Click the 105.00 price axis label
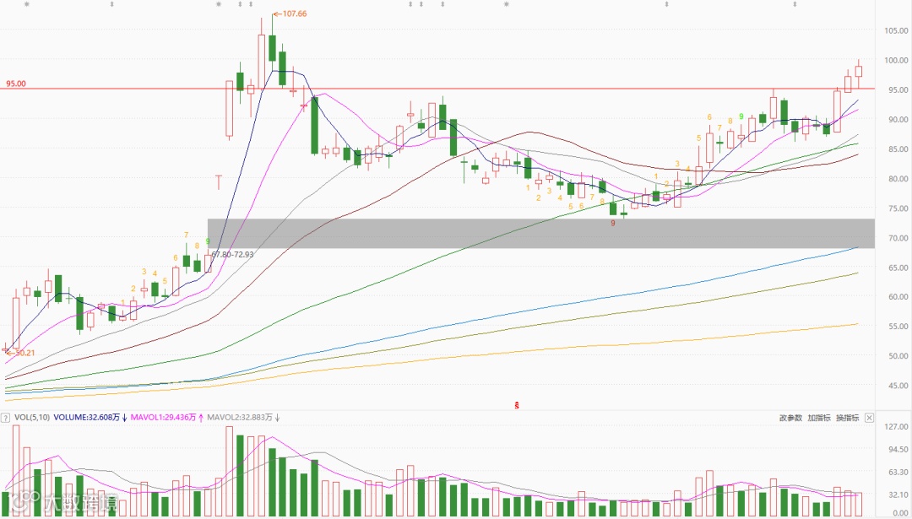Image resolution: width=912 pixels, height=519 pixels. tap(894, 30)
